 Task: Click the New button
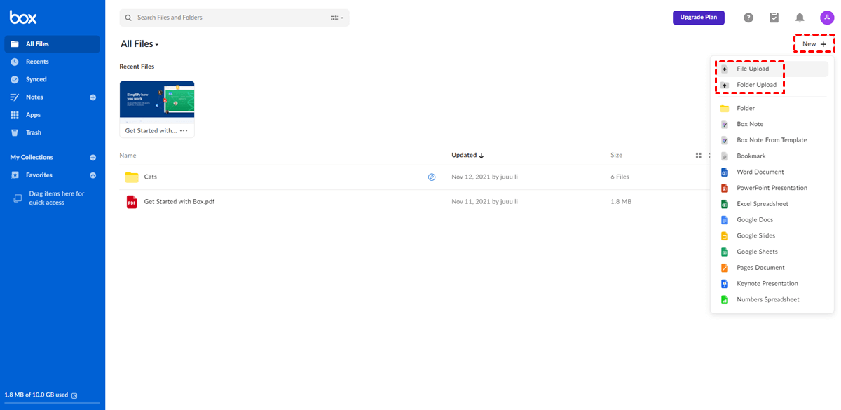814,44
